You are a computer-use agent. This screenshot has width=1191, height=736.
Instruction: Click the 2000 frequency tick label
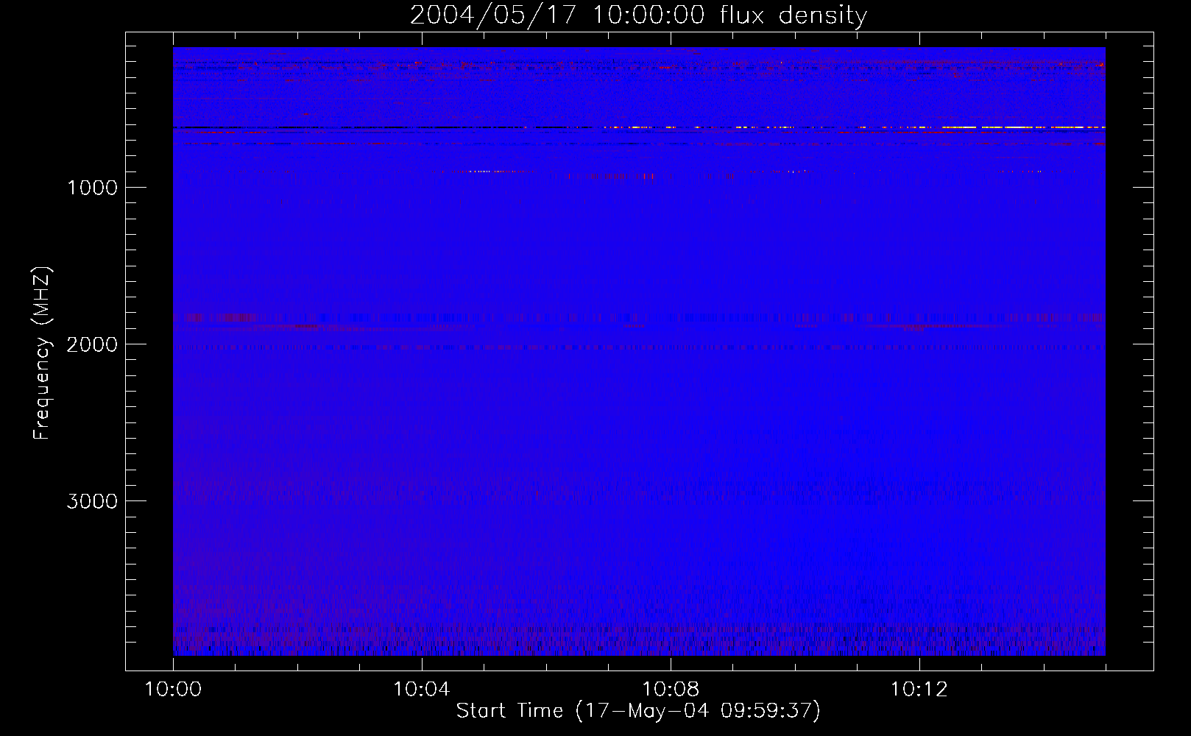tap(92, 344)
